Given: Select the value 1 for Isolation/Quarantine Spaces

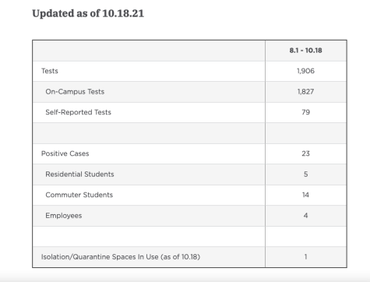Looking at the screenshot, I should 305,257.
